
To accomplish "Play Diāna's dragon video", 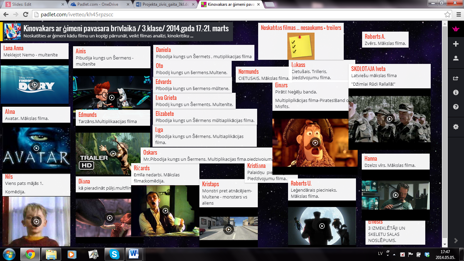I will click(x=109, y=218).
